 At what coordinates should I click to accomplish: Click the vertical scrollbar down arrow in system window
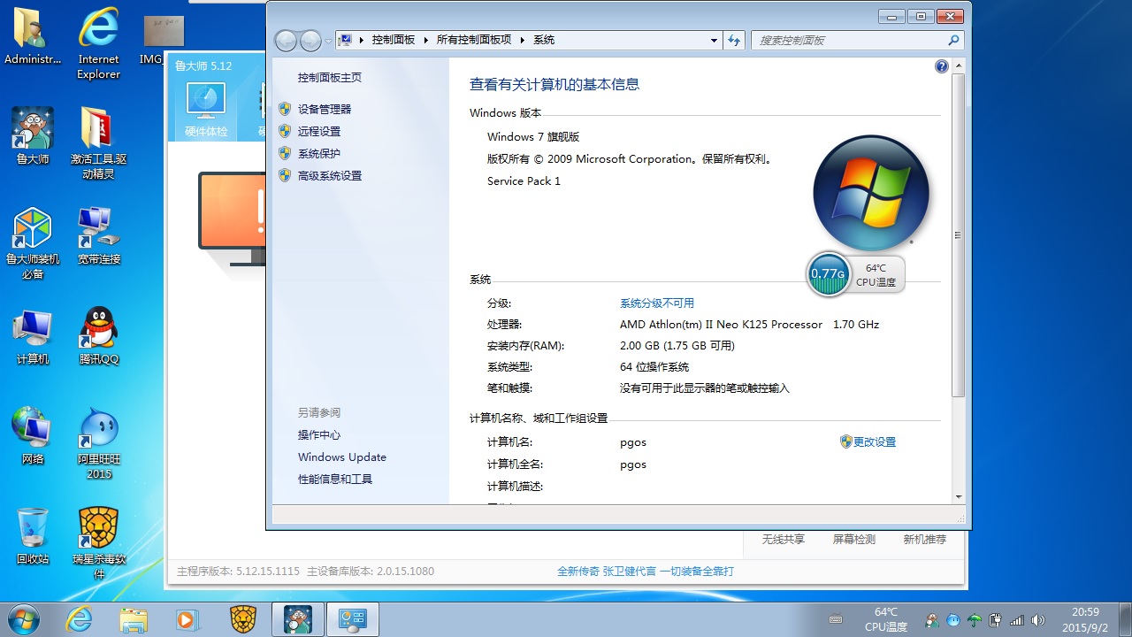[x=958, y=497]
